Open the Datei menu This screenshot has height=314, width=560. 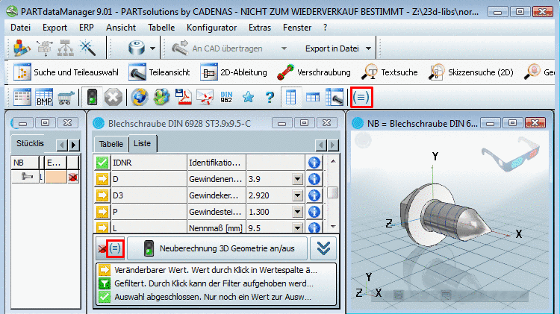[20, 28]
